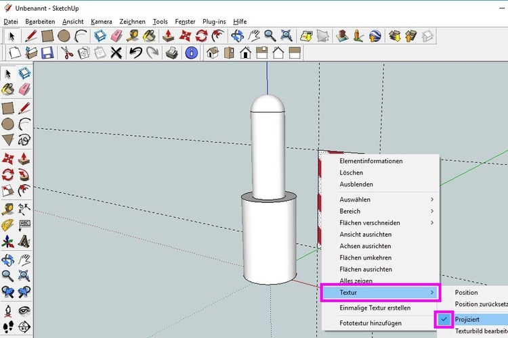Choose the Circle tool in top toolbar
This screenshot has width=508, height=338.
click(x=64, y=36)
